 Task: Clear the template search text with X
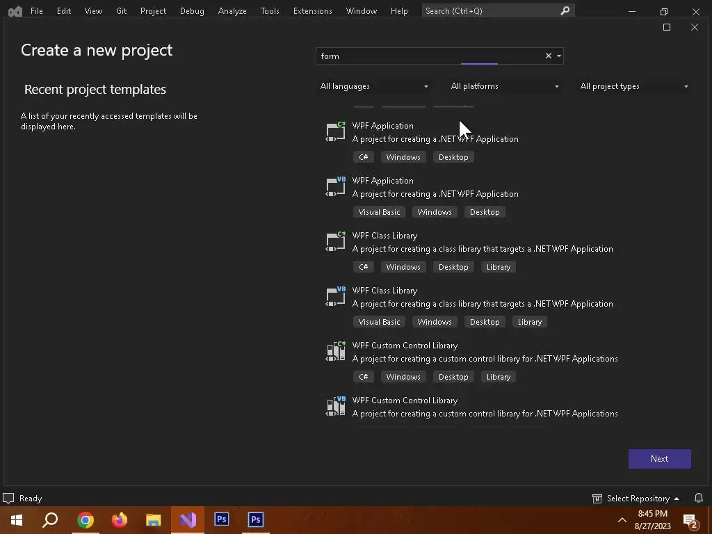tap(548, 56)
